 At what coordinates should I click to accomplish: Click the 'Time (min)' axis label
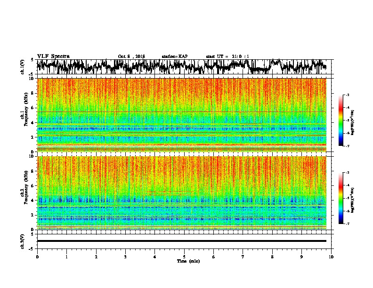188,261
